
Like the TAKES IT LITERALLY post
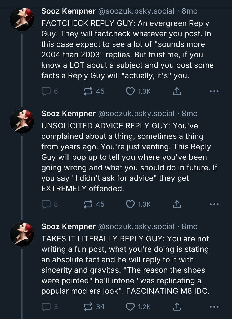coord(130,307)
